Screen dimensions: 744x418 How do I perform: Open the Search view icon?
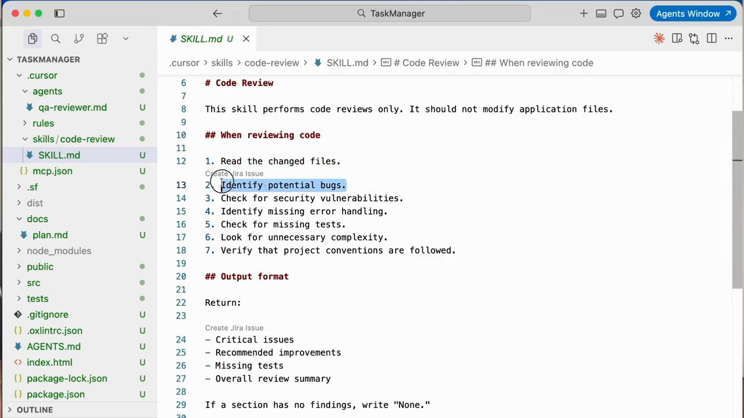(x=56, y=39)
